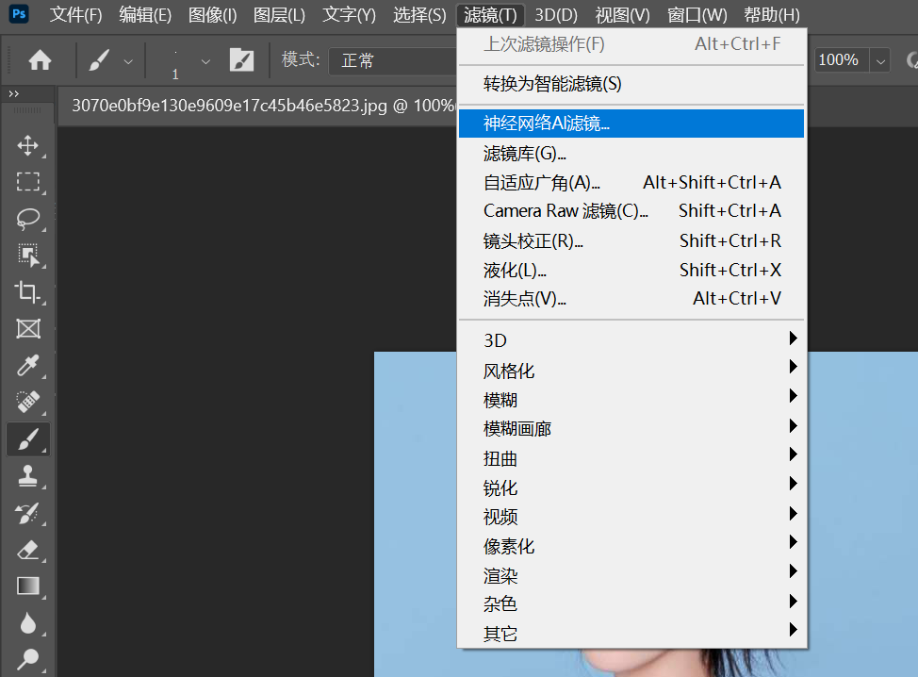Select the Brush tool in toolbar
Screen dimensions: 918x677
click(28, 439)
